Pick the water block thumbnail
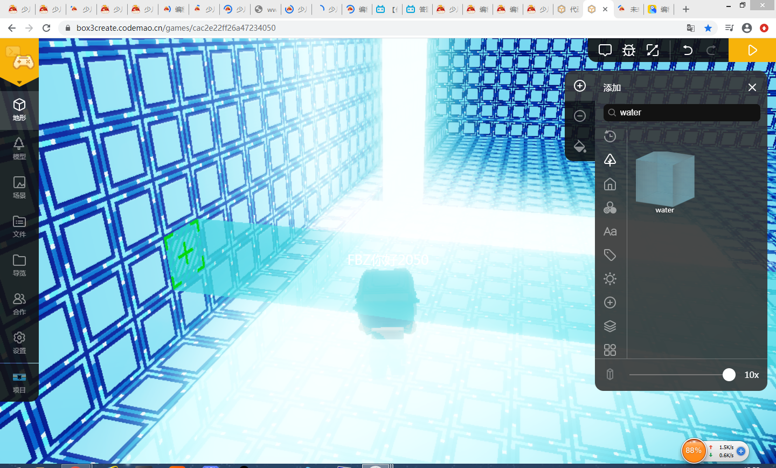This screenshot has height=468, width=776. 665,179
